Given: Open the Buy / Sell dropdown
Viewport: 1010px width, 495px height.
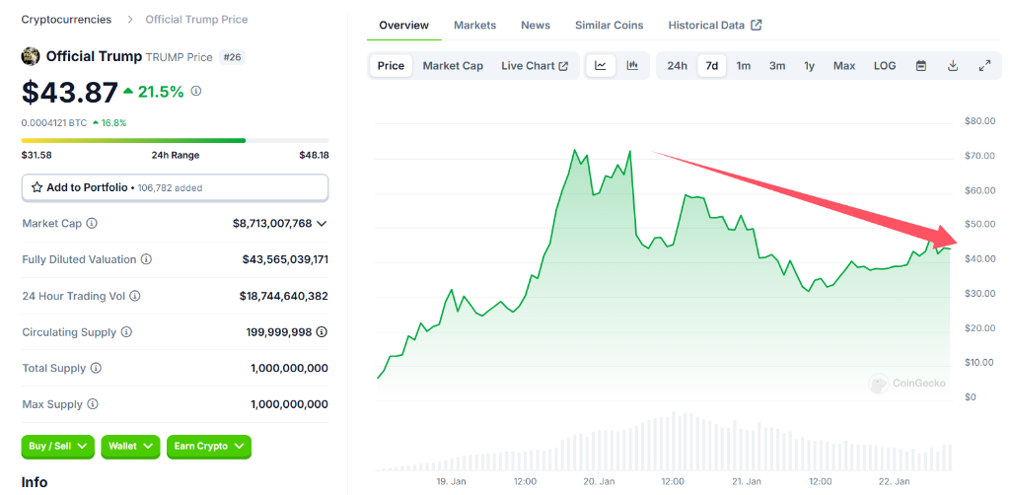Looking at the screenshot, I should (x=58, y=447).
